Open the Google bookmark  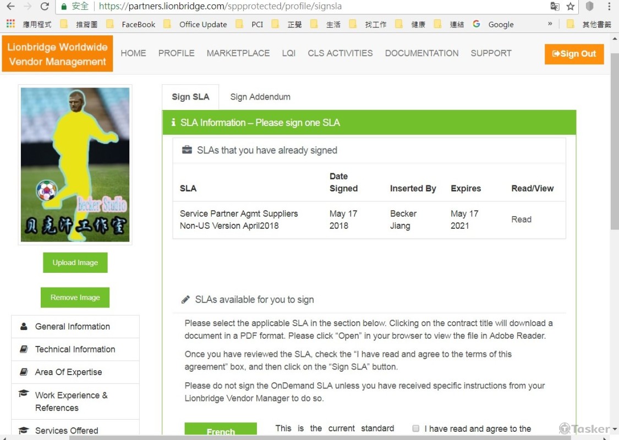[x=494, y=24]
